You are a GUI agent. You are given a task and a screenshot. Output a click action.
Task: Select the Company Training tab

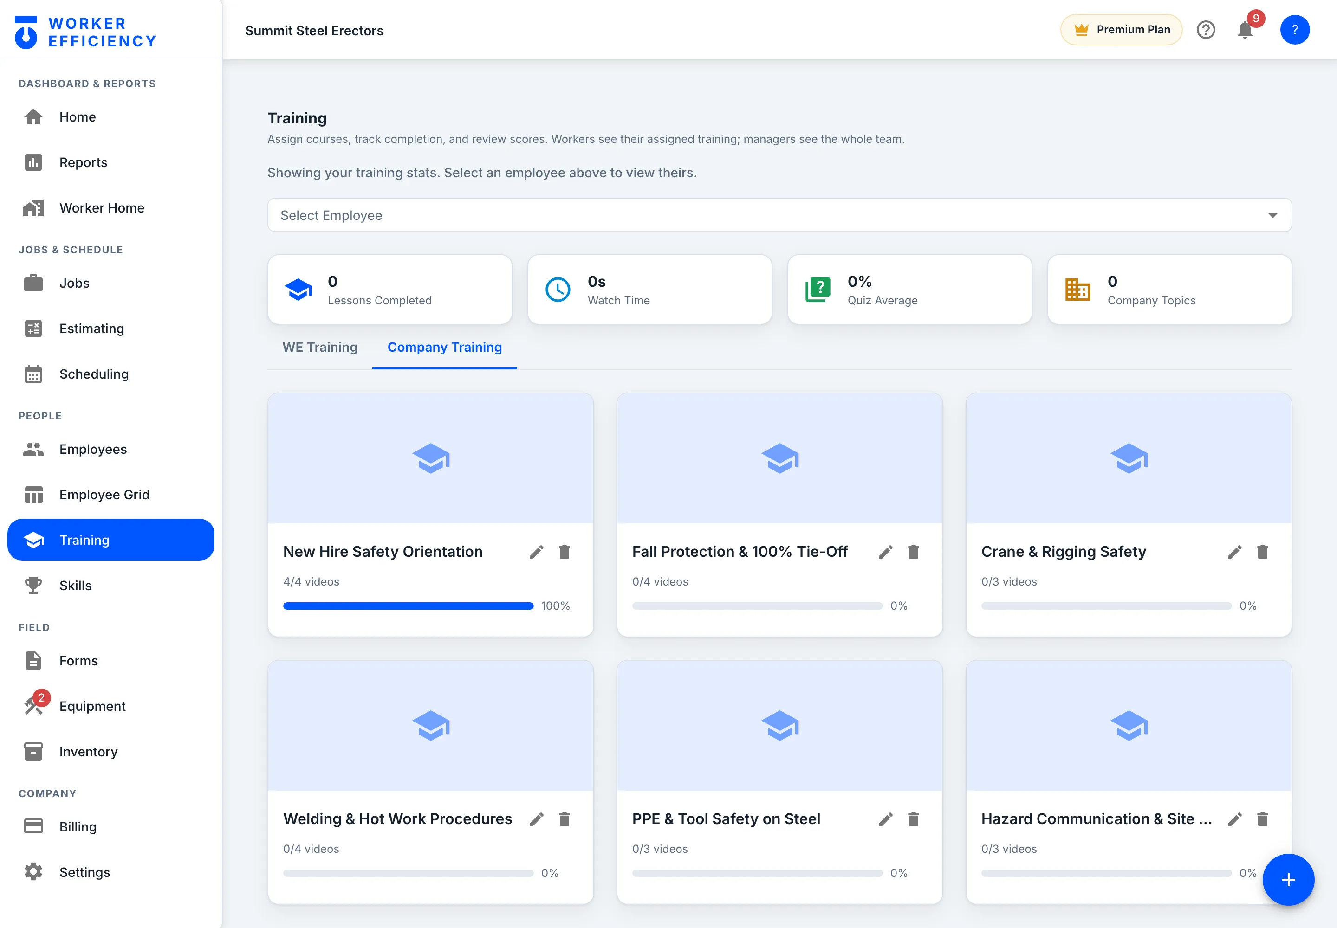pyautogui.click(x=444, y=347)
